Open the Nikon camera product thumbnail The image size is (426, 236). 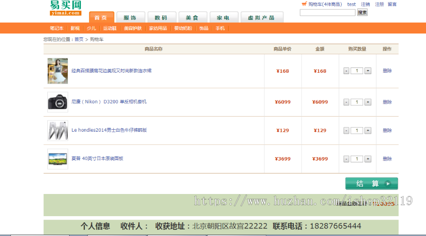point(58,102)
